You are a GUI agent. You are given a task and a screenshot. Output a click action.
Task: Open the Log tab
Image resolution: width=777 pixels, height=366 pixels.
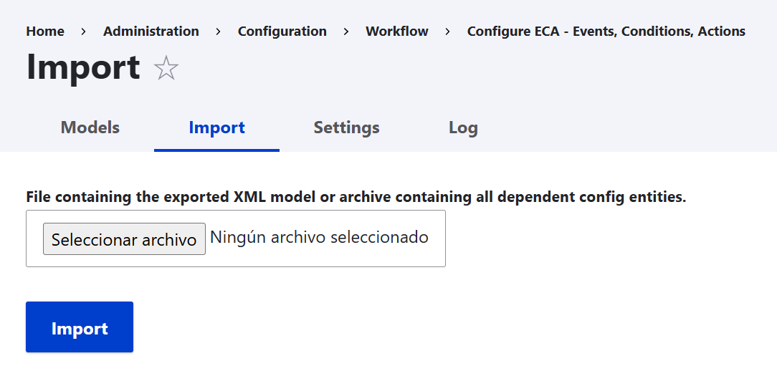(463, 127)
